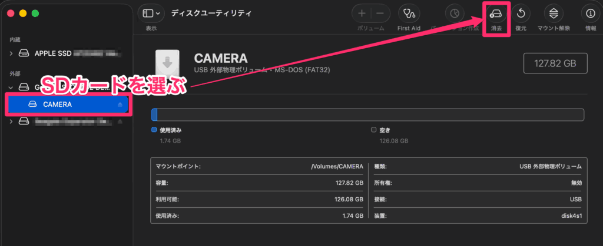Expand the APPLE SSD disk tree
603x246 pixels.
[11, 53]
